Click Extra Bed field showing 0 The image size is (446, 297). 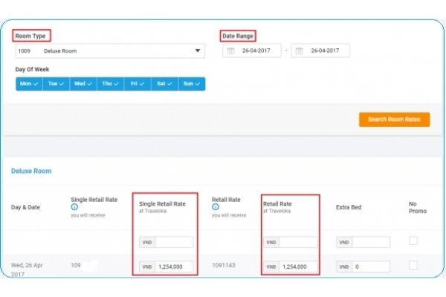coord(370,267)
